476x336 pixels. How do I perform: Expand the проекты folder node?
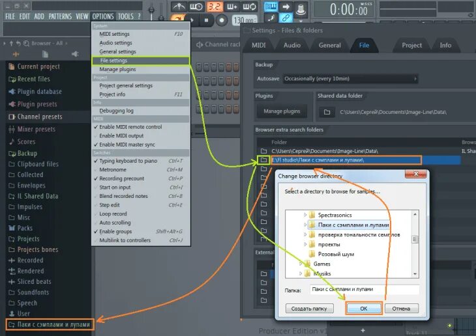click(305, 244)
